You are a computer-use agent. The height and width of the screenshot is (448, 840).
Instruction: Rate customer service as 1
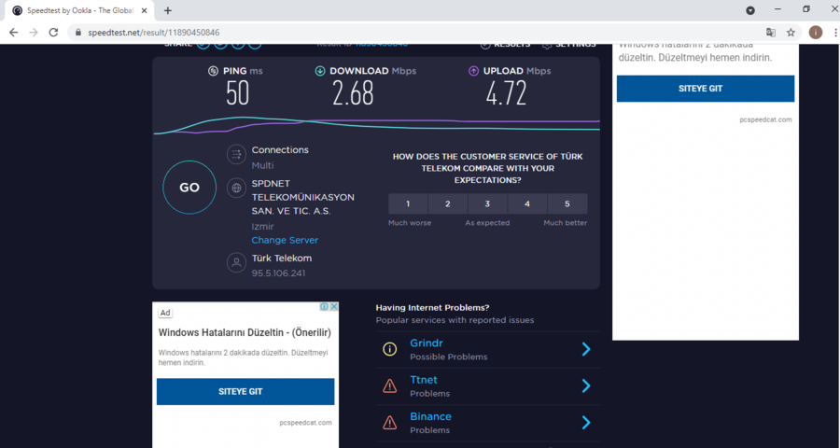coord(408,203)
